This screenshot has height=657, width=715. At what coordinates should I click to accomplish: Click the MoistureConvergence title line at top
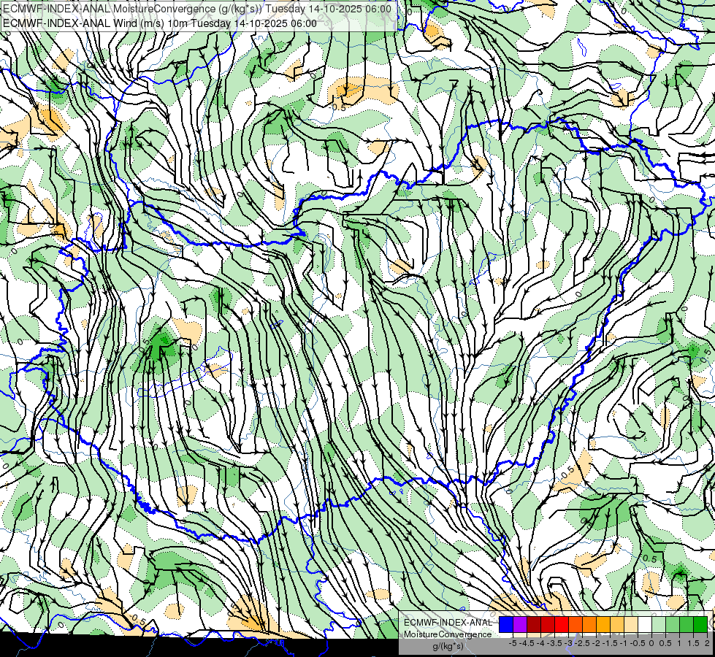click(197, 9)
